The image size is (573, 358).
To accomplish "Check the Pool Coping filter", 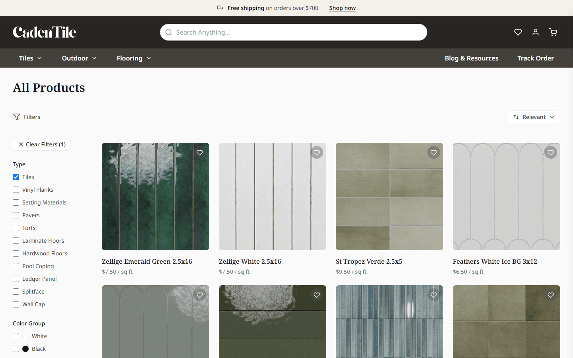I will [x=16, y=266].
